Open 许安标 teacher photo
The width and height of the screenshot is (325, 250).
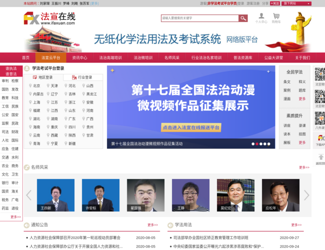coord(100,195)
